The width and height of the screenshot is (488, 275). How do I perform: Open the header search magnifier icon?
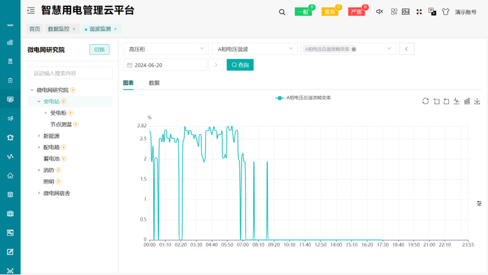point(282,12)
